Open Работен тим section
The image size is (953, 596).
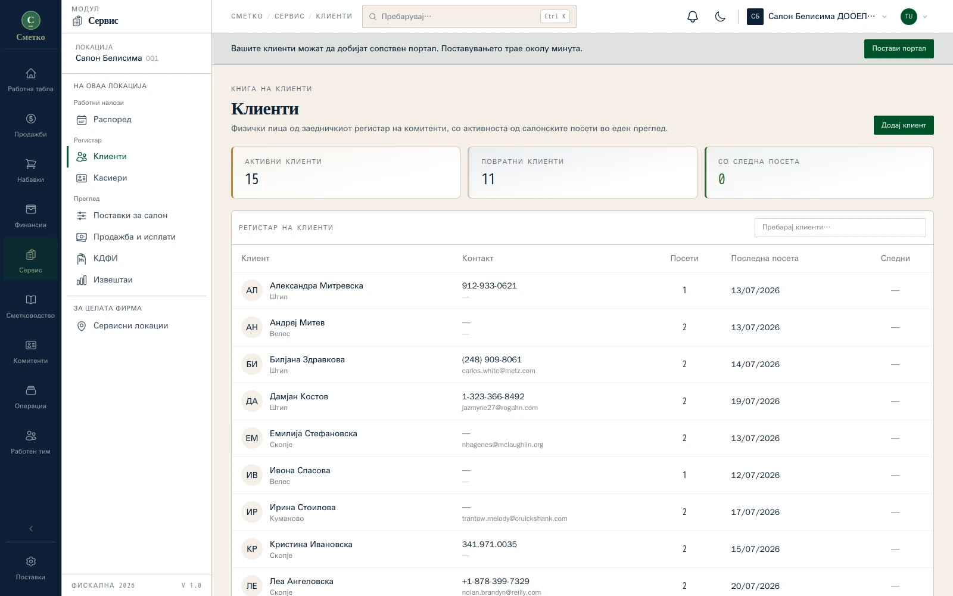(x=30, y=443)
